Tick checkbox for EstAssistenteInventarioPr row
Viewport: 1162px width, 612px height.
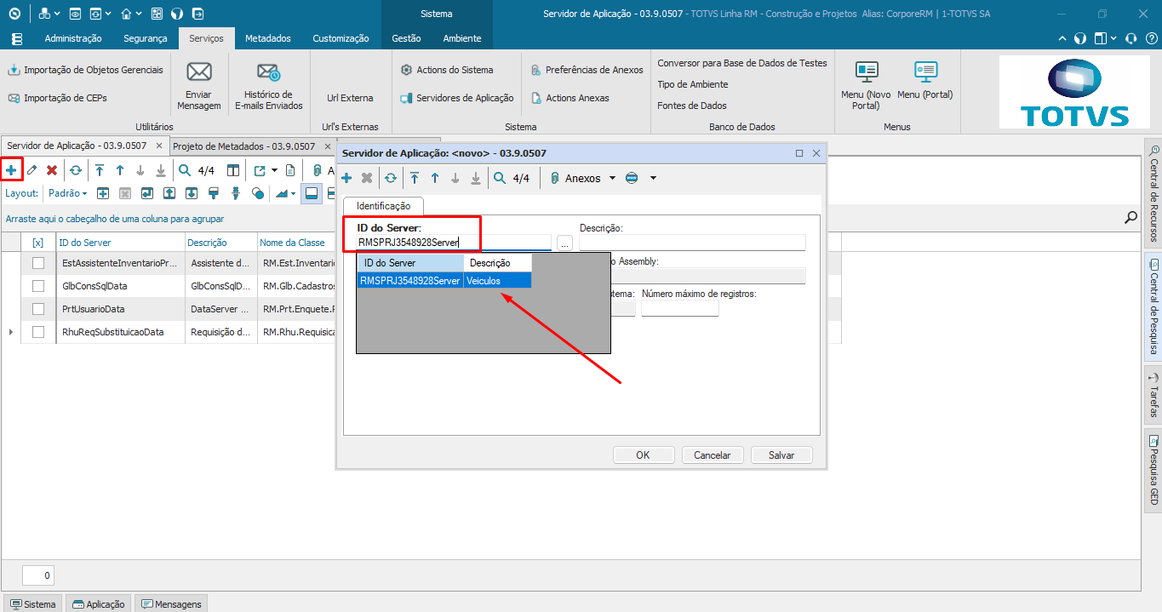37,263
